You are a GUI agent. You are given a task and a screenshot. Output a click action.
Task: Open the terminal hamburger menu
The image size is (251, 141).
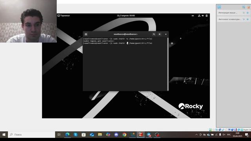[160, 34]
